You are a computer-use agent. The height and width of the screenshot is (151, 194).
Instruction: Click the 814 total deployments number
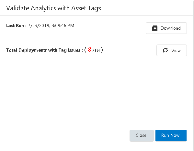click(x=97, y=51)
